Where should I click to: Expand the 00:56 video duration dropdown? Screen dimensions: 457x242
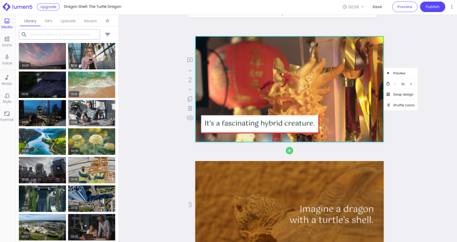click(x=353, y=7)
